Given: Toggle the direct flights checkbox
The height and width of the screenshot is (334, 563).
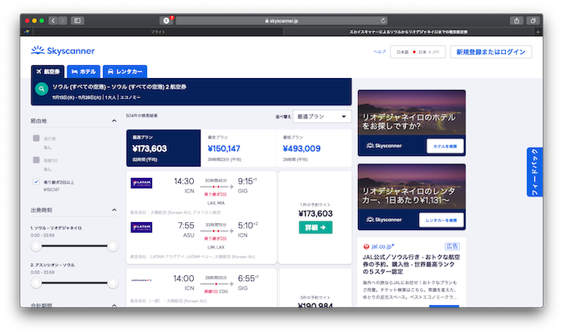Looking at the screenshot, I should coord(36,138).
